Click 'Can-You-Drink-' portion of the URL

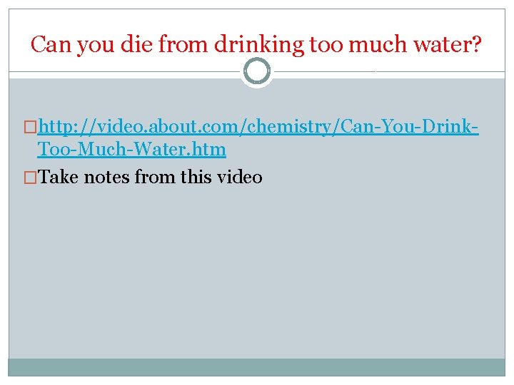coord(410,126)
